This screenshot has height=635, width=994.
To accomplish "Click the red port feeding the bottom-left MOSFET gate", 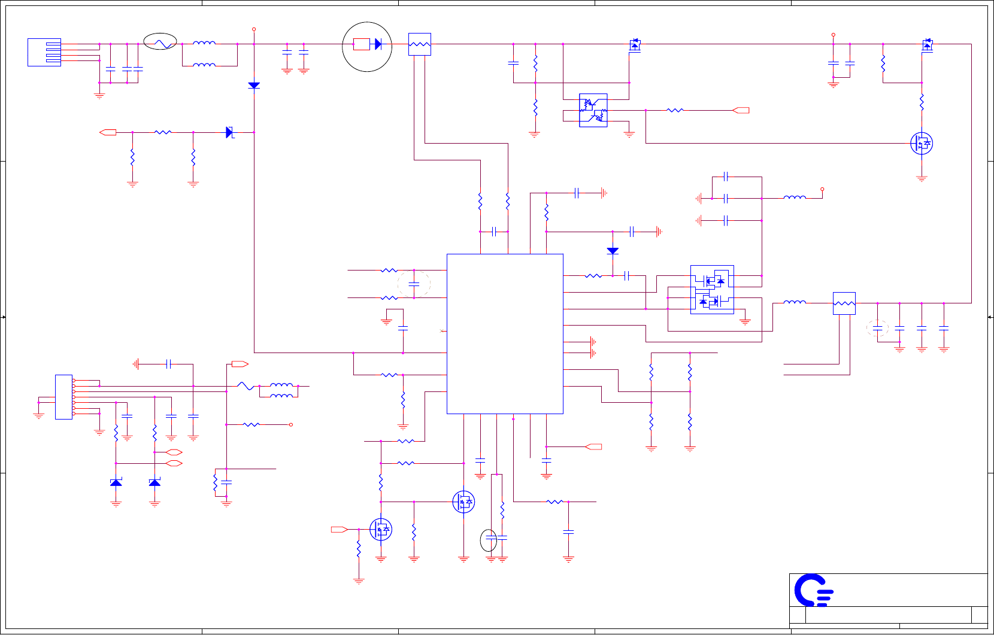I will (x=340, y=529).
